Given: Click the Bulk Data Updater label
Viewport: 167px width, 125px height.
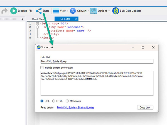Looking at the screenshot, I should click(x=130, y=11).
